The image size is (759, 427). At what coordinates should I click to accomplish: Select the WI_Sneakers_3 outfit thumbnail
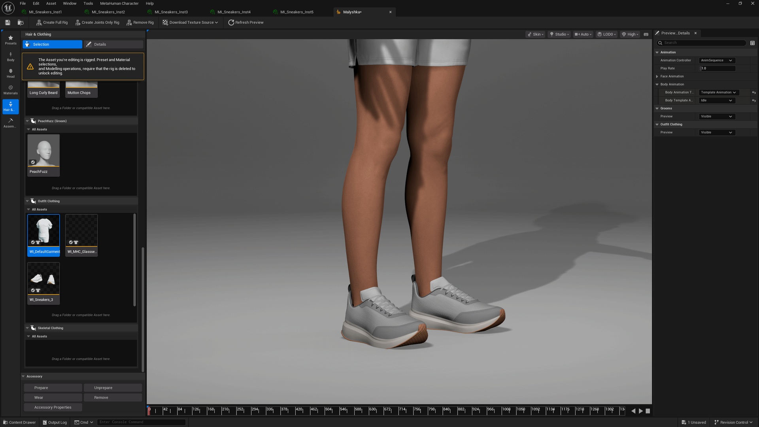pyautogui.click(x=43, y=283)
